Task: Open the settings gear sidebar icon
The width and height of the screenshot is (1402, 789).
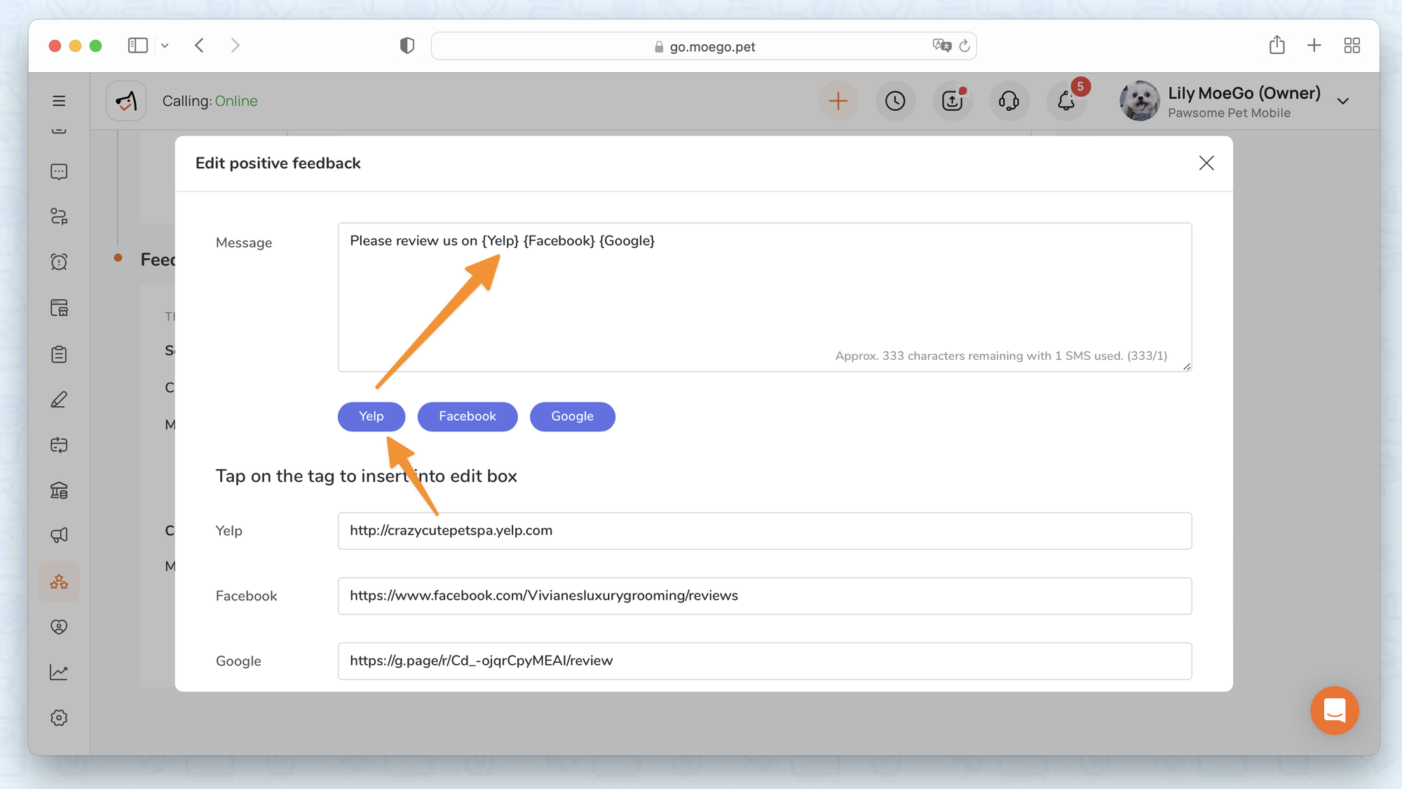Action: 59,717
